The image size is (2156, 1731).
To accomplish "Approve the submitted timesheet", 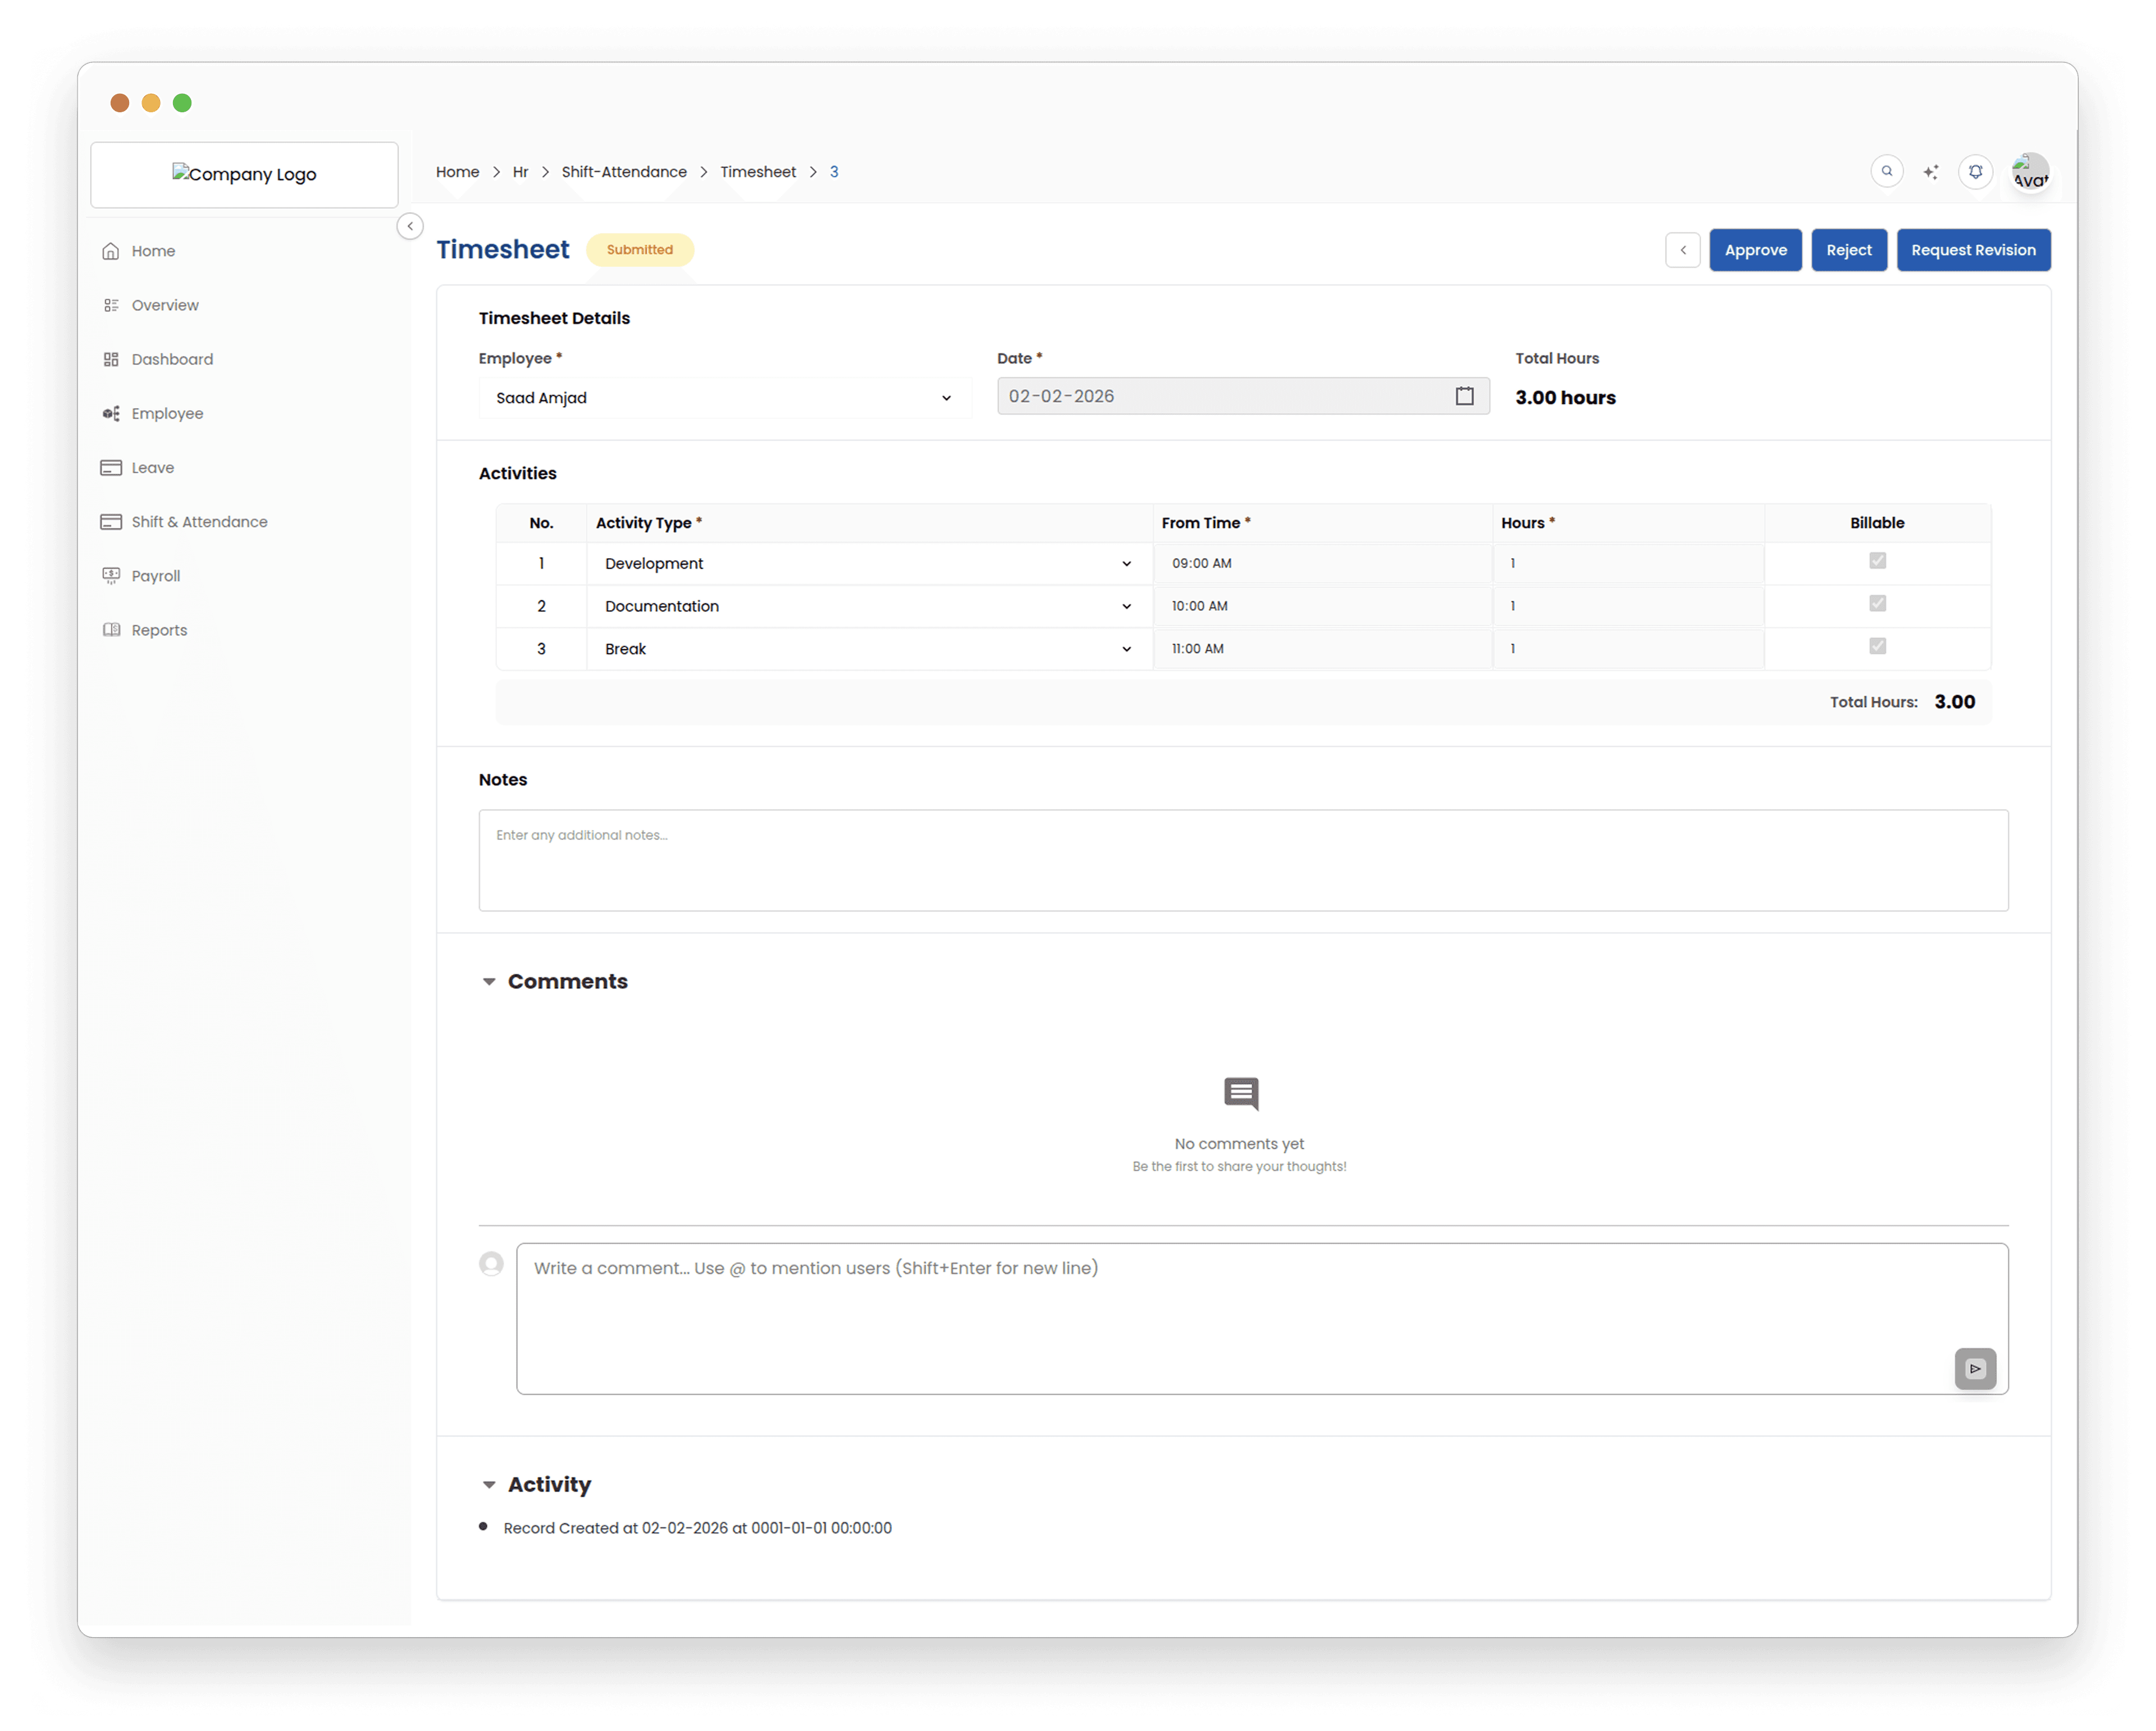I will (x=1755, y=250).
